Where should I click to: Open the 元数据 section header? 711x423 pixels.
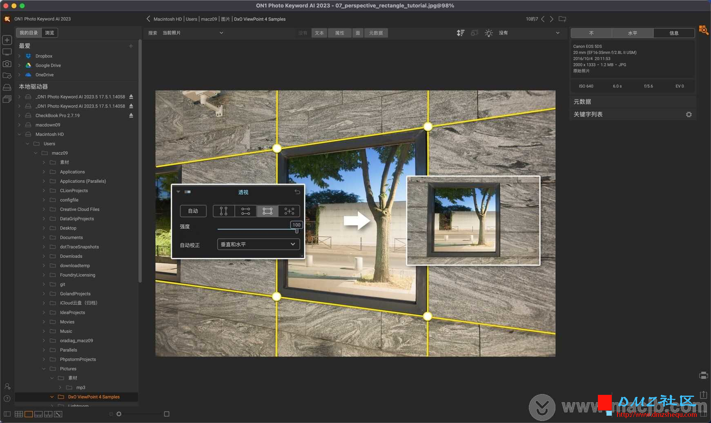(633, 102)
